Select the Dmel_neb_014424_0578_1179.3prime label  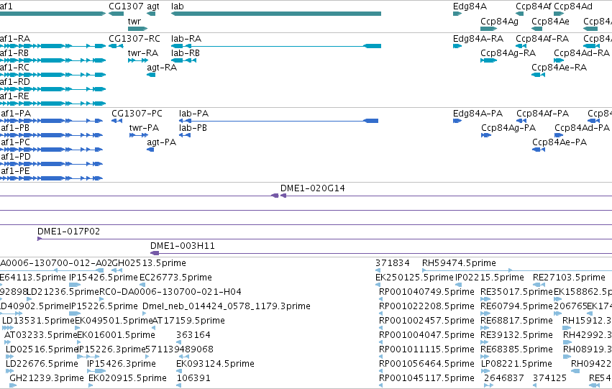[227, 306]
